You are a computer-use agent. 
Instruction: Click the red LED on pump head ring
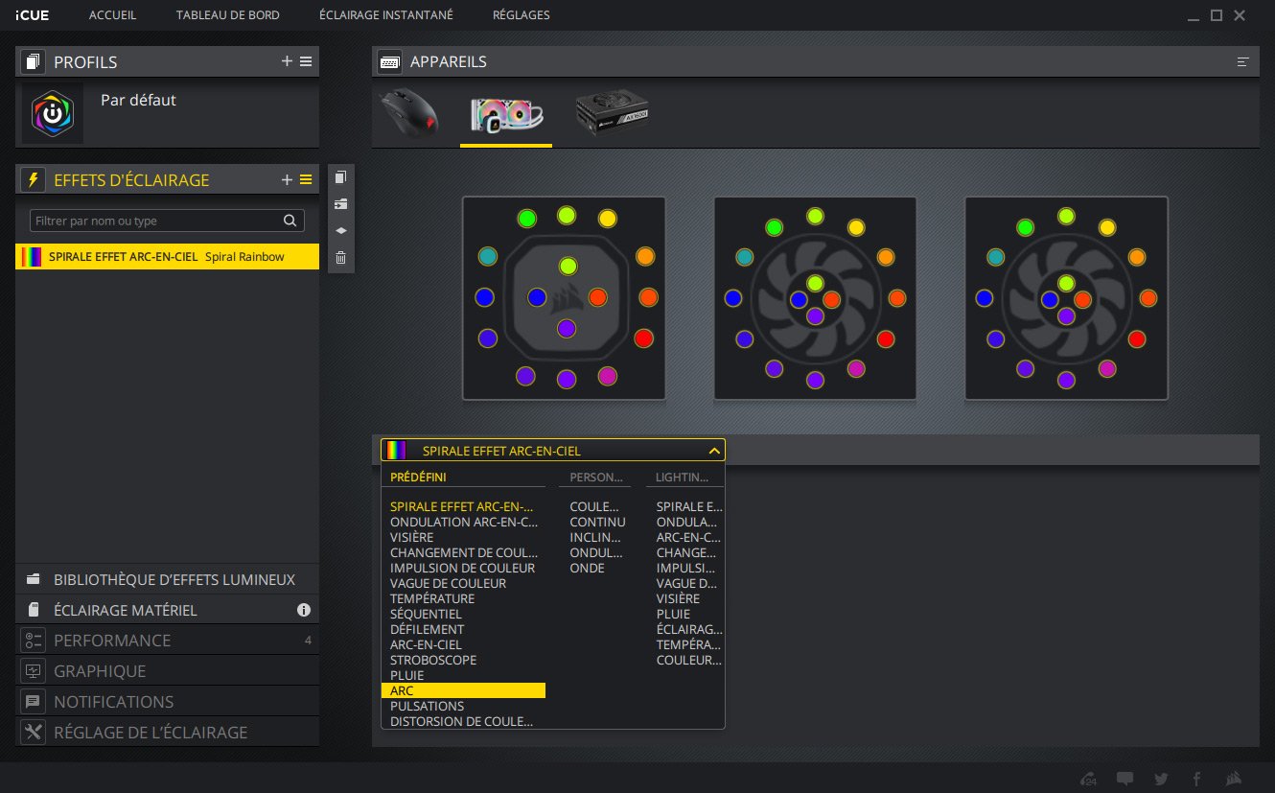click(x=643, y=338)
